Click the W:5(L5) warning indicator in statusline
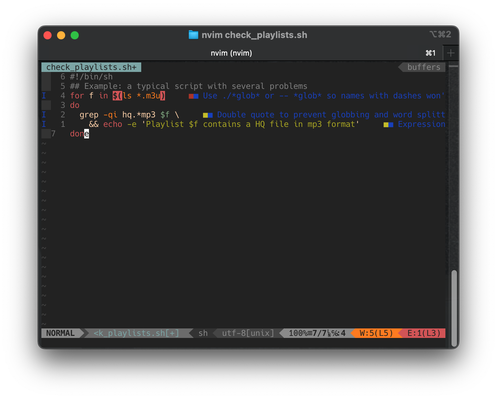The image size is (497, 399). tap(375, 333)
